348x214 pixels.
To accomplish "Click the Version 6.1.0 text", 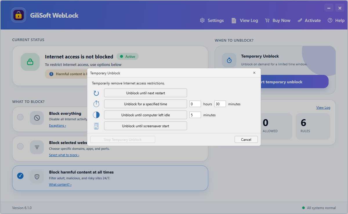I will 22,208.
